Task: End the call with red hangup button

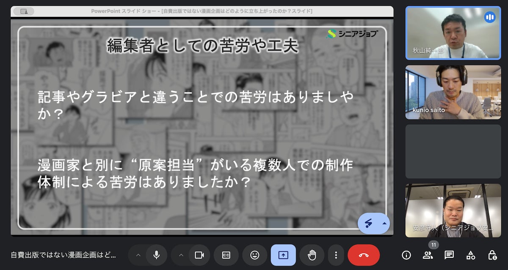Action: (x=364, y=255)
